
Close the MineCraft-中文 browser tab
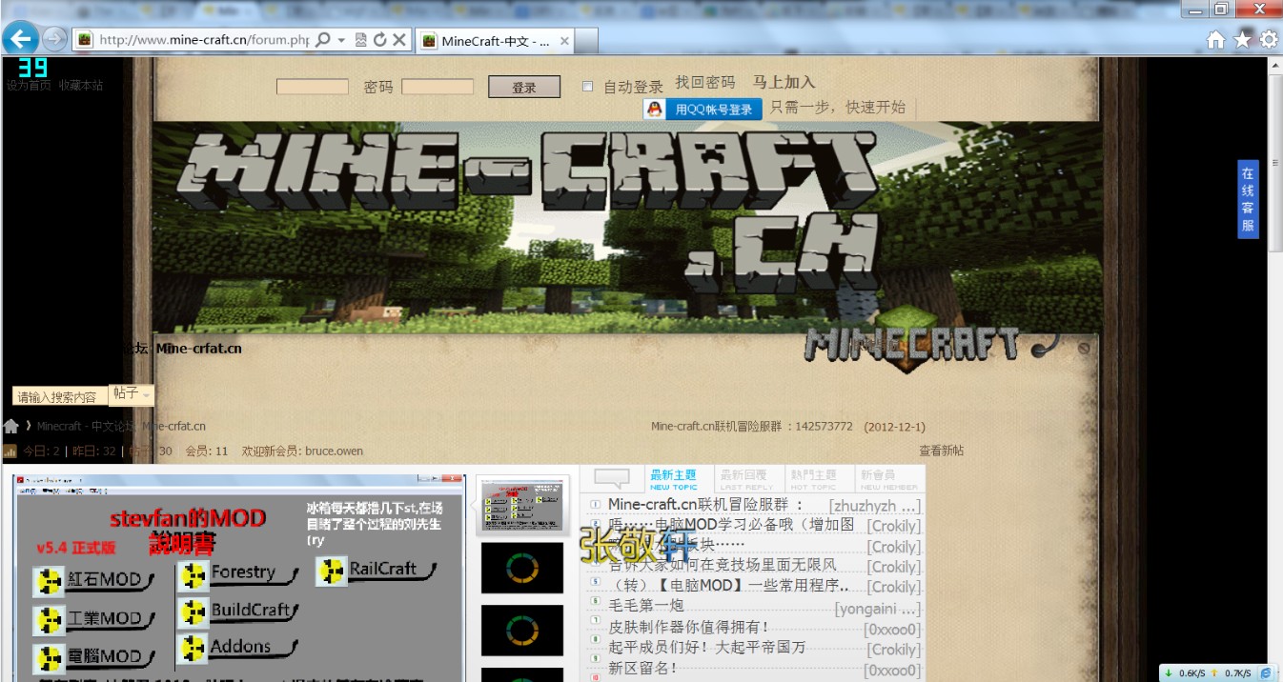point(564,41)
